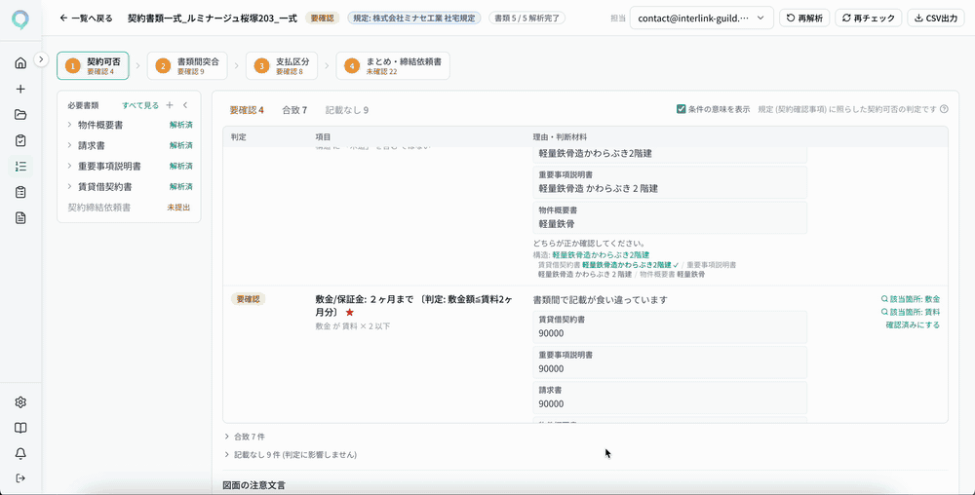Click 該当箇所: 敷金 link
Screen dimensions: 975x495
tap(911, 299)
